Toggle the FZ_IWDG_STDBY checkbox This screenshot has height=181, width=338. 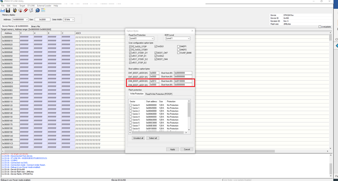coord(130,50)
